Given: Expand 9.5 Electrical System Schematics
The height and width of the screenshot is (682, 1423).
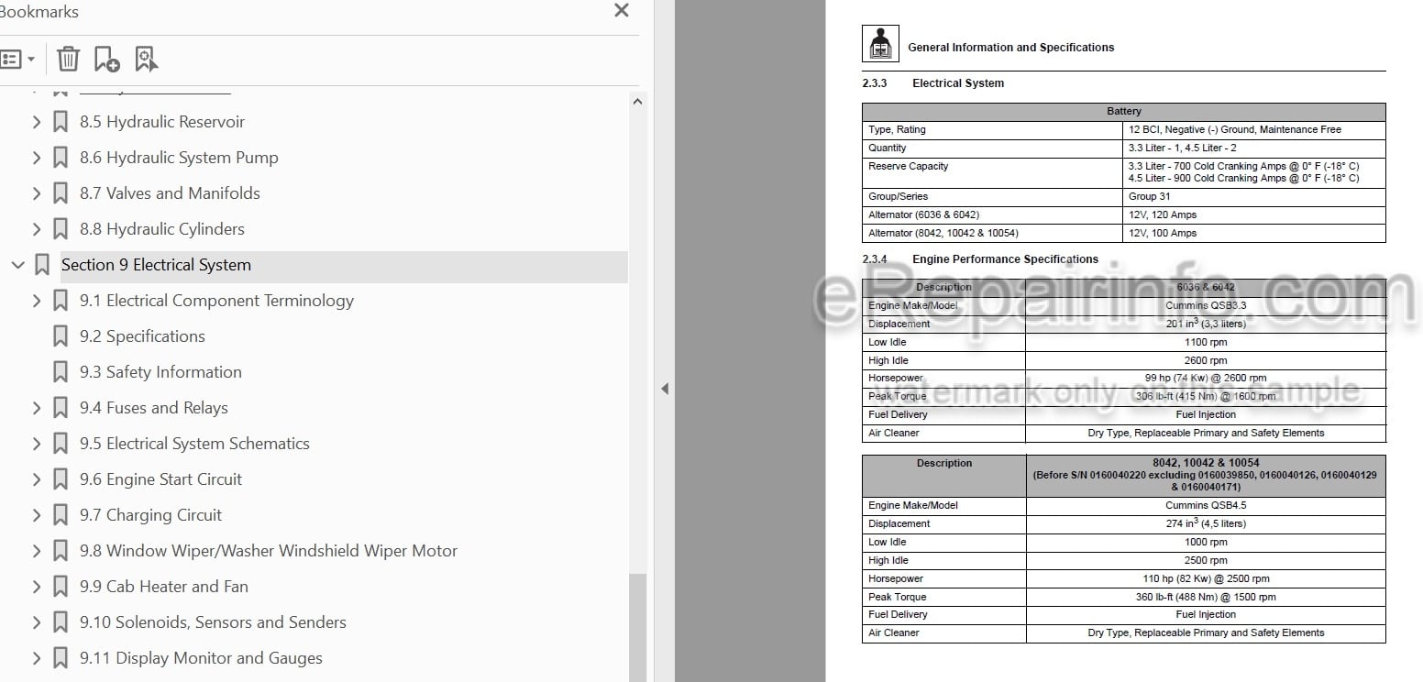Looking at the screenshot, I should point(37,444).
